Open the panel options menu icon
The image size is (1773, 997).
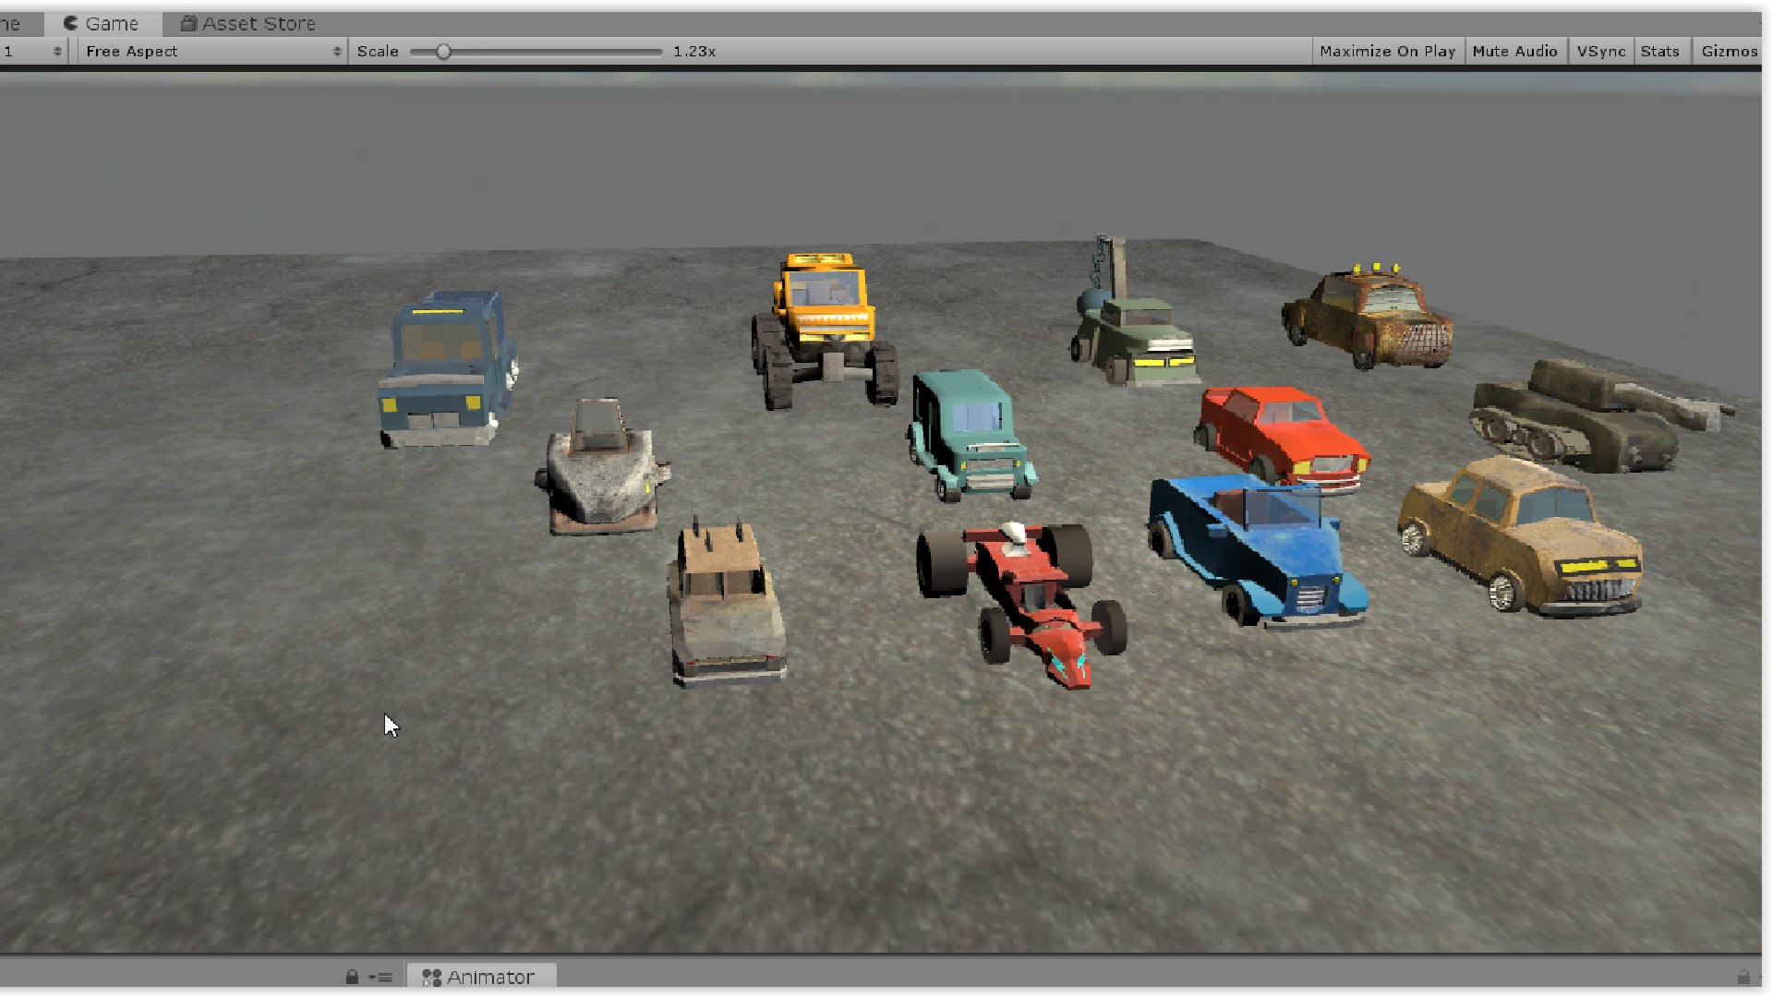pos(380,977)
